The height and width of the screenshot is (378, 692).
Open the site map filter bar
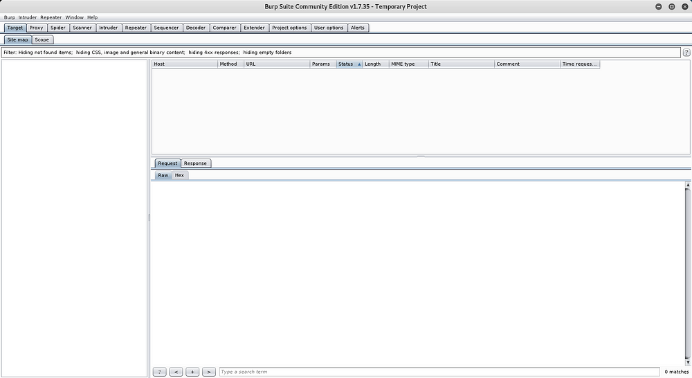(x=340, y=52)
